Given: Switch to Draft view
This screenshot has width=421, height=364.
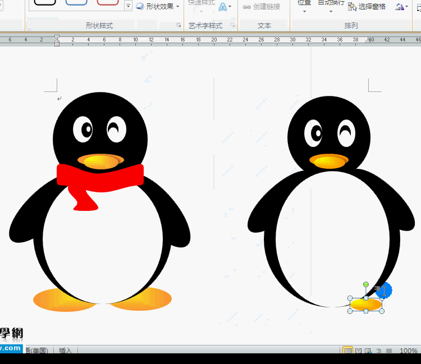Looking at the screenshot, I should coord(389,351).
